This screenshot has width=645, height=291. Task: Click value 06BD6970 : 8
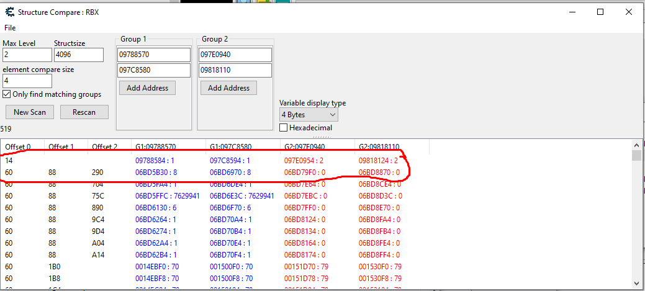tap(230, 172)
